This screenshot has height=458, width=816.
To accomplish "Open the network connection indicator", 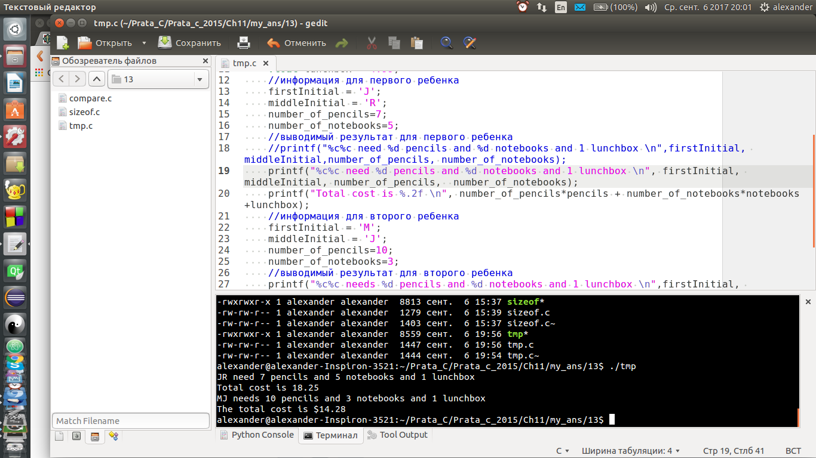I will tap(541, 7).
